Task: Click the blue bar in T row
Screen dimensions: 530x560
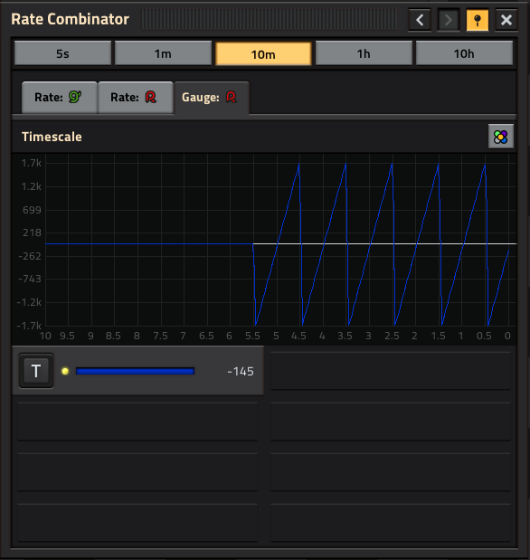Action: pos(136,371)
